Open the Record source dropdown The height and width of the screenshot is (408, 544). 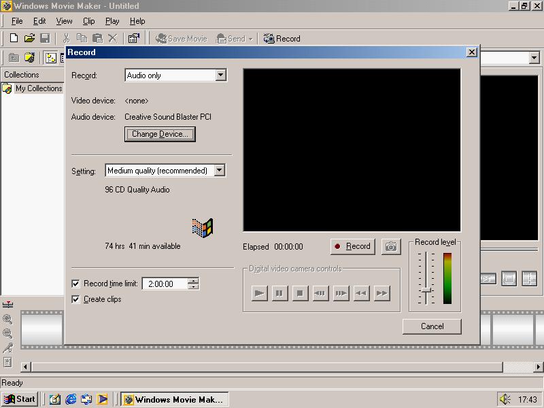(x=220, y=75)
